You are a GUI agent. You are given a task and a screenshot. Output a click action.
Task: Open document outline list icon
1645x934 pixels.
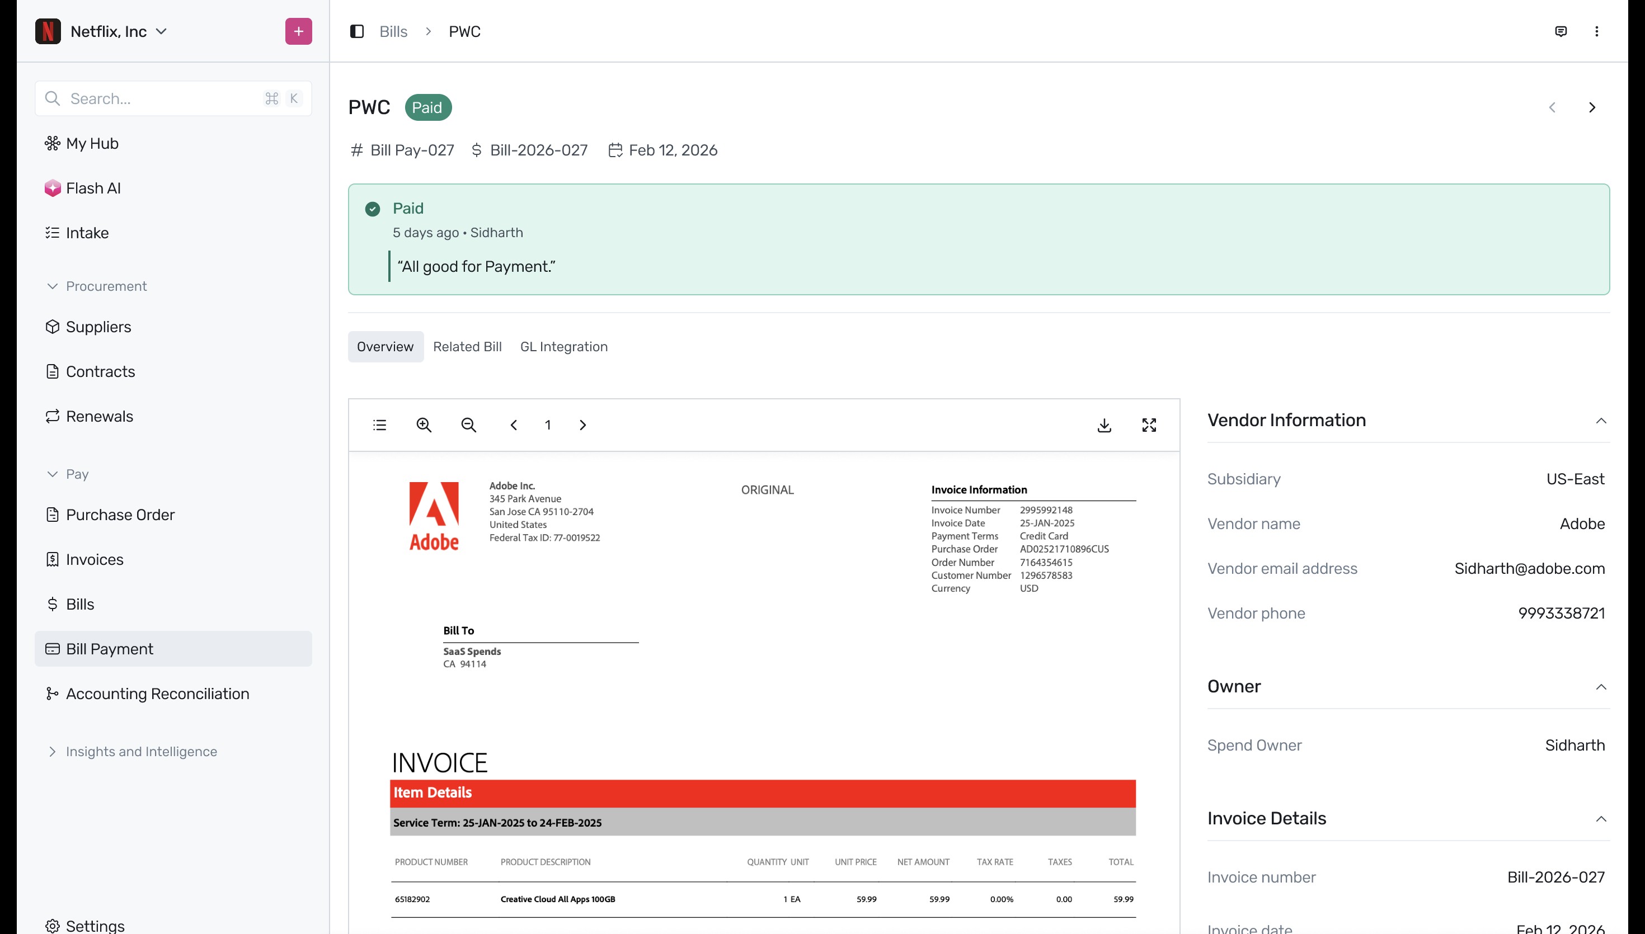380,424
